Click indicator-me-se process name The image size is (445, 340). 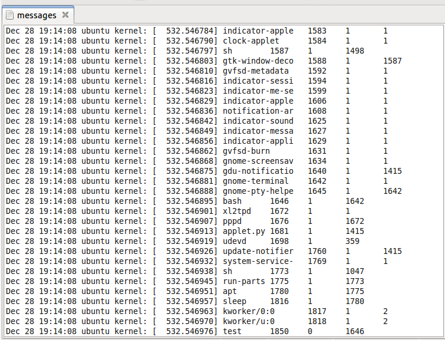point(258,91)
